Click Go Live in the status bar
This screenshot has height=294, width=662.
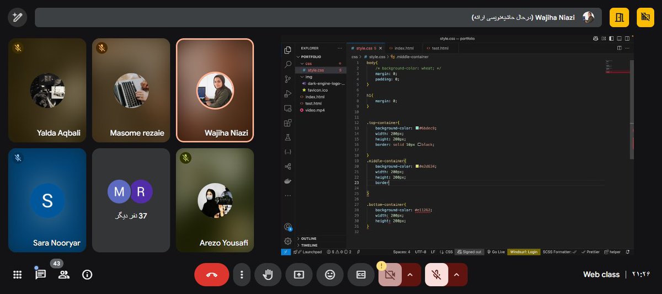[496, 252]
